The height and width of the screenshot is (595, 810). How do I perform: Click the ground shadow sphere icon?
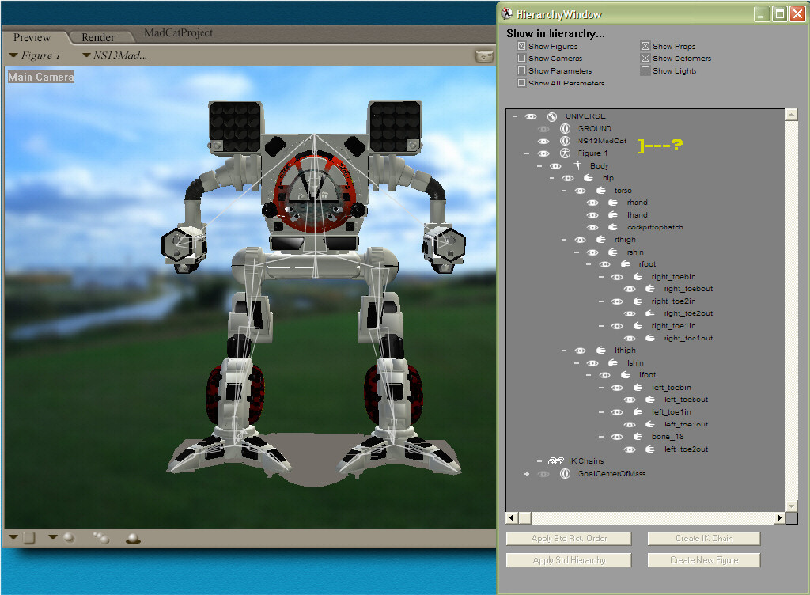click(x=133, y=539)
